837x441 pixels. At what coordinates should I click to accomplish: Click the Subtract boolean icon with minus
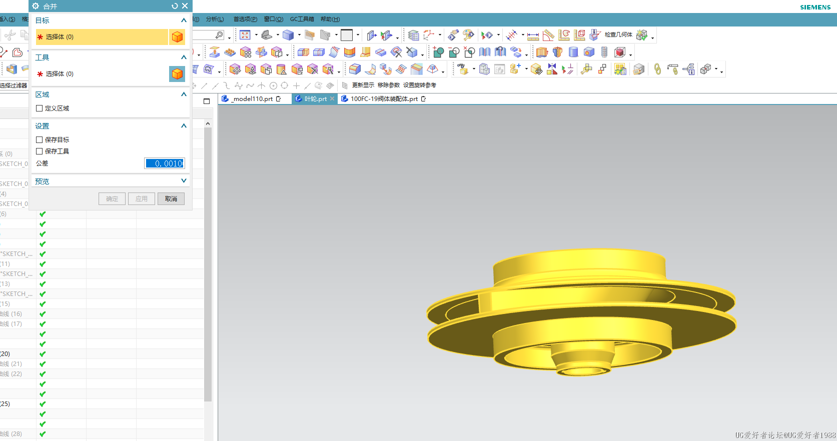pos(454,52)
